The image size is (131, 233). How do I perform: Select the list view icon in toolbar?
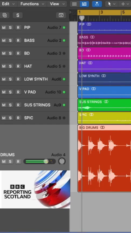click(x=84, y=4)
